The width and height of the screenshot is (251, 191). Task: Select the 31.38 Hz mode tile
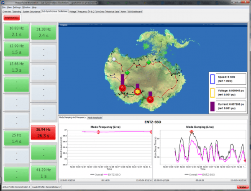pyautogui.click(x=44, y=32)
